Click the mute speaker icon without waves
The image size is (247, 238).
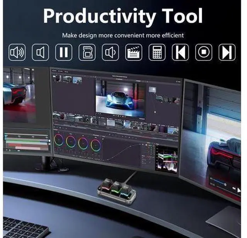coord(40,52)
